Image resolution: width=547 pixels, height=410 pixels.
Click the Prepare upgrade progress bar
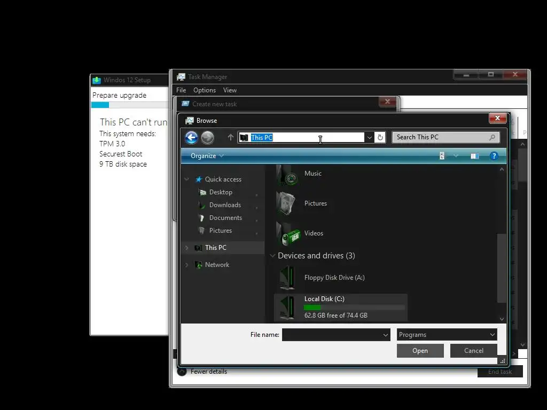(x=130, y=105)
